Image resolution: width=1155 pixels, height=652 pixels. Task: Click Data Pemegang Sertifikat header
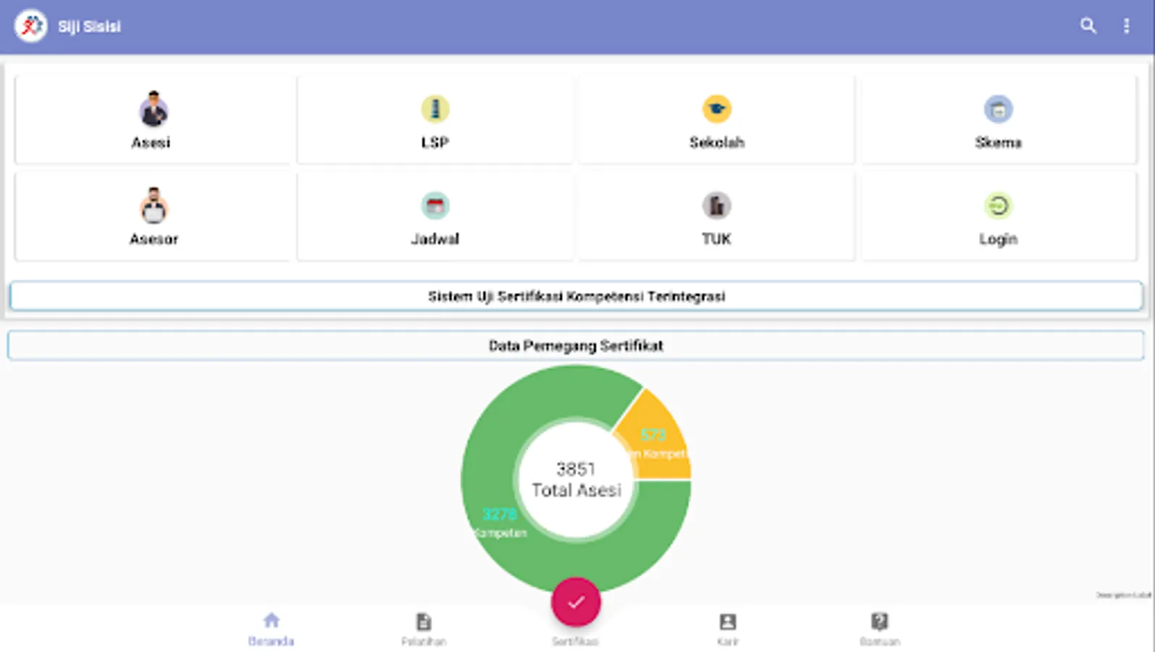(576, 346)
